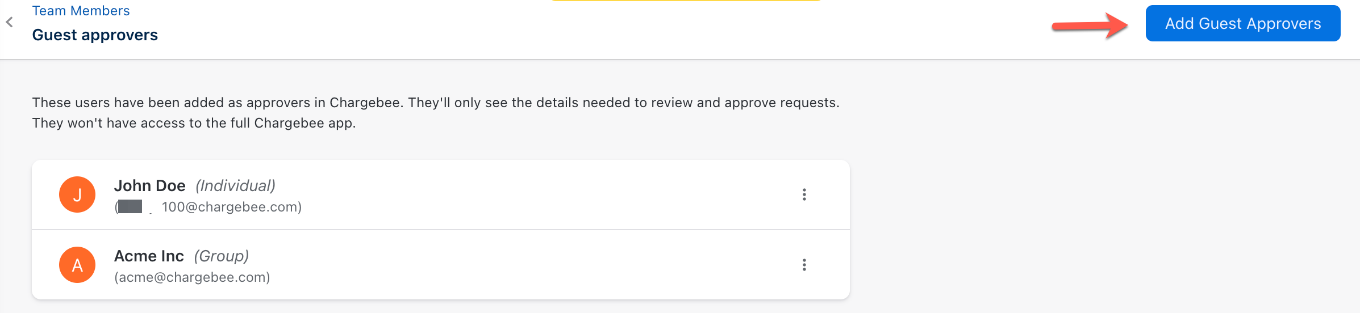This screenshot has width=1360, height=313.
Task: Open the Team Members breadcrumb link
Action: (81, 11)
